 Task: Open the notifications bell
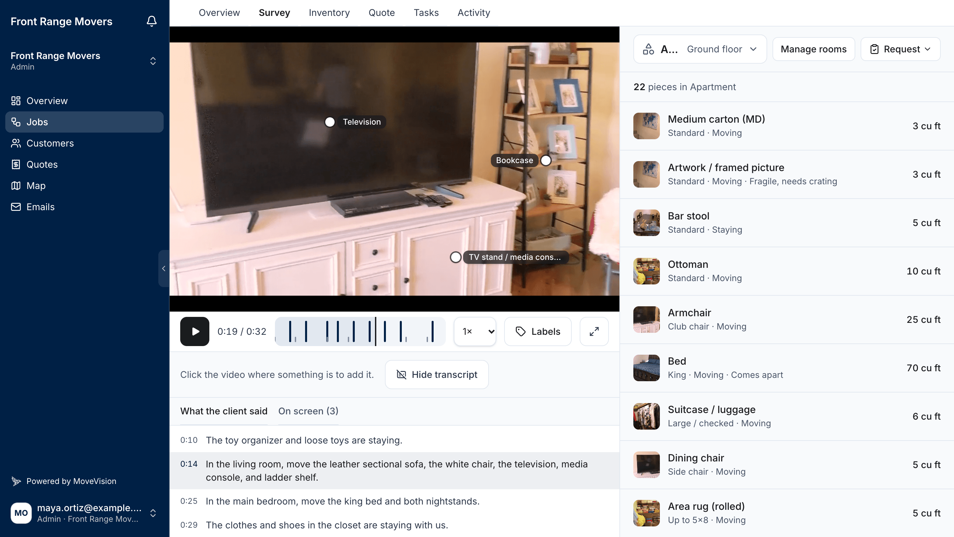151,21
